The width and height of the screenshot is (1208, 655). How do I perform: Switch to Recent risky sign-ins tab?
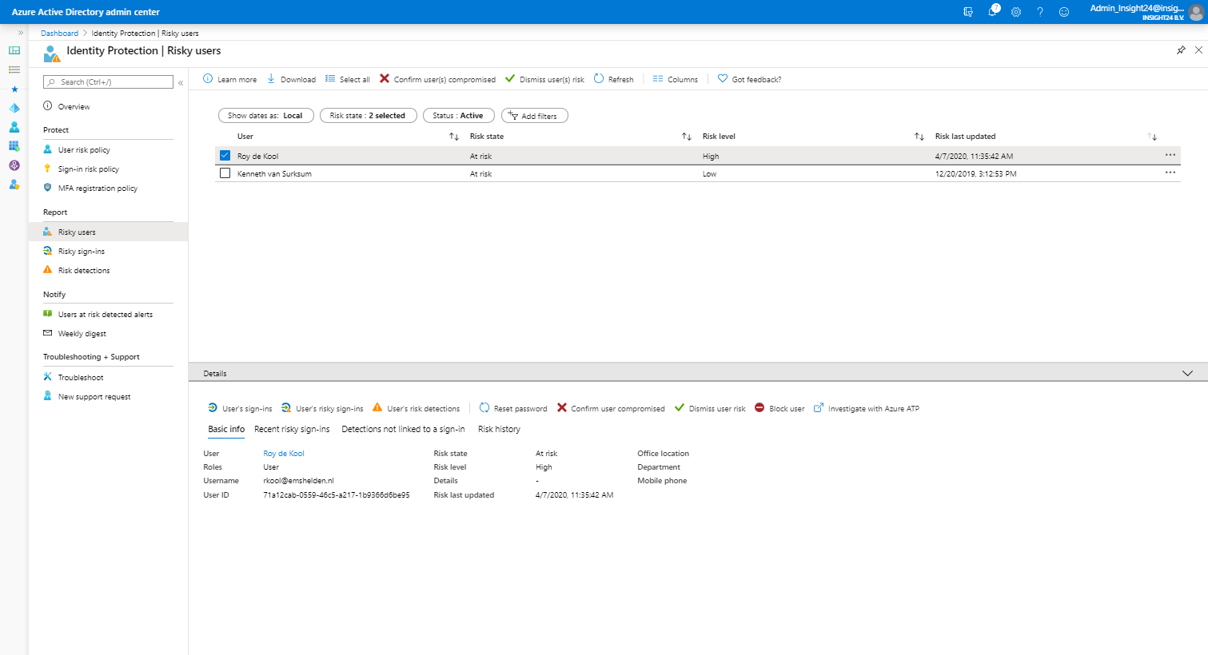tap(292, 429)
